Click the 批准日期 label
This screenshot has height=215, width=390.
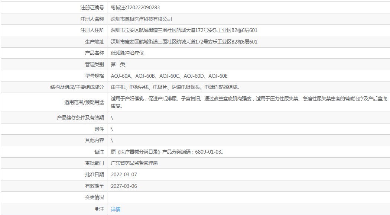94,174
